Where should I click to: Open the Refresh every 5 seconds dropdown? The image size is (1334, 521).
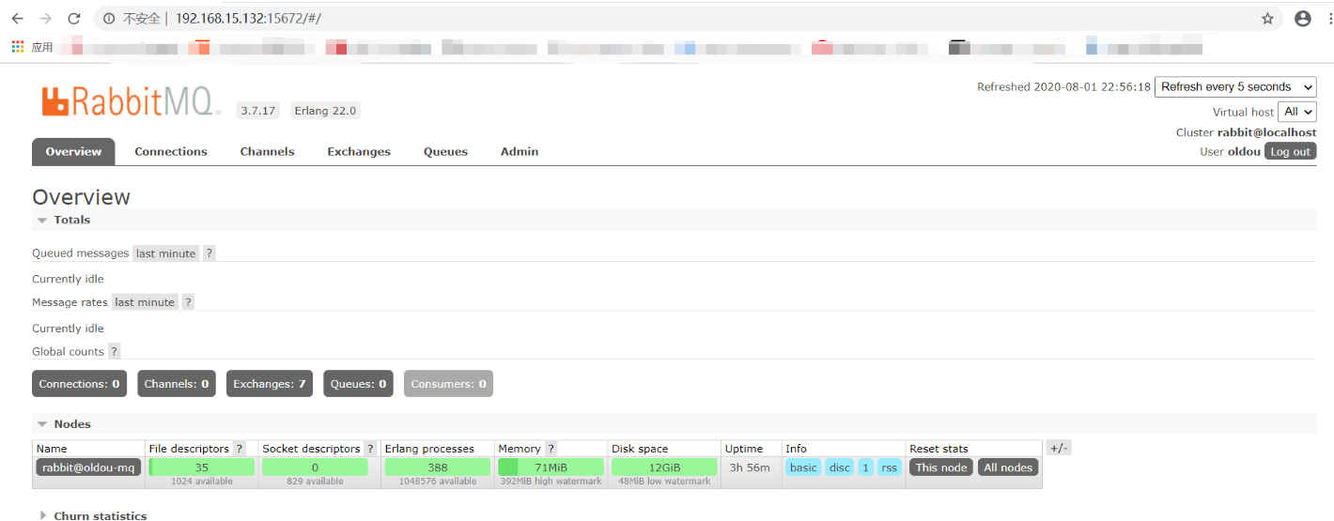[x=1235, y=86]
